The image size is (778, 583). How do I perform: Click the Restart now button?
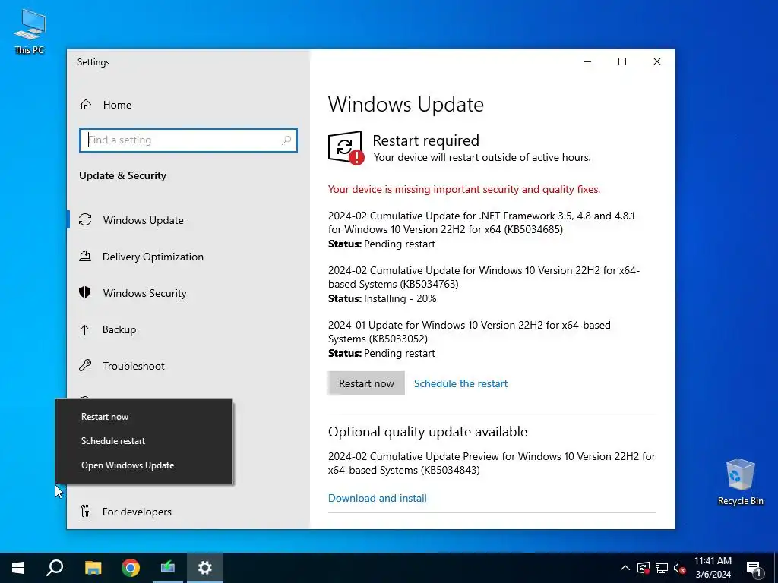pyautogui.click(x=366, y=383)
